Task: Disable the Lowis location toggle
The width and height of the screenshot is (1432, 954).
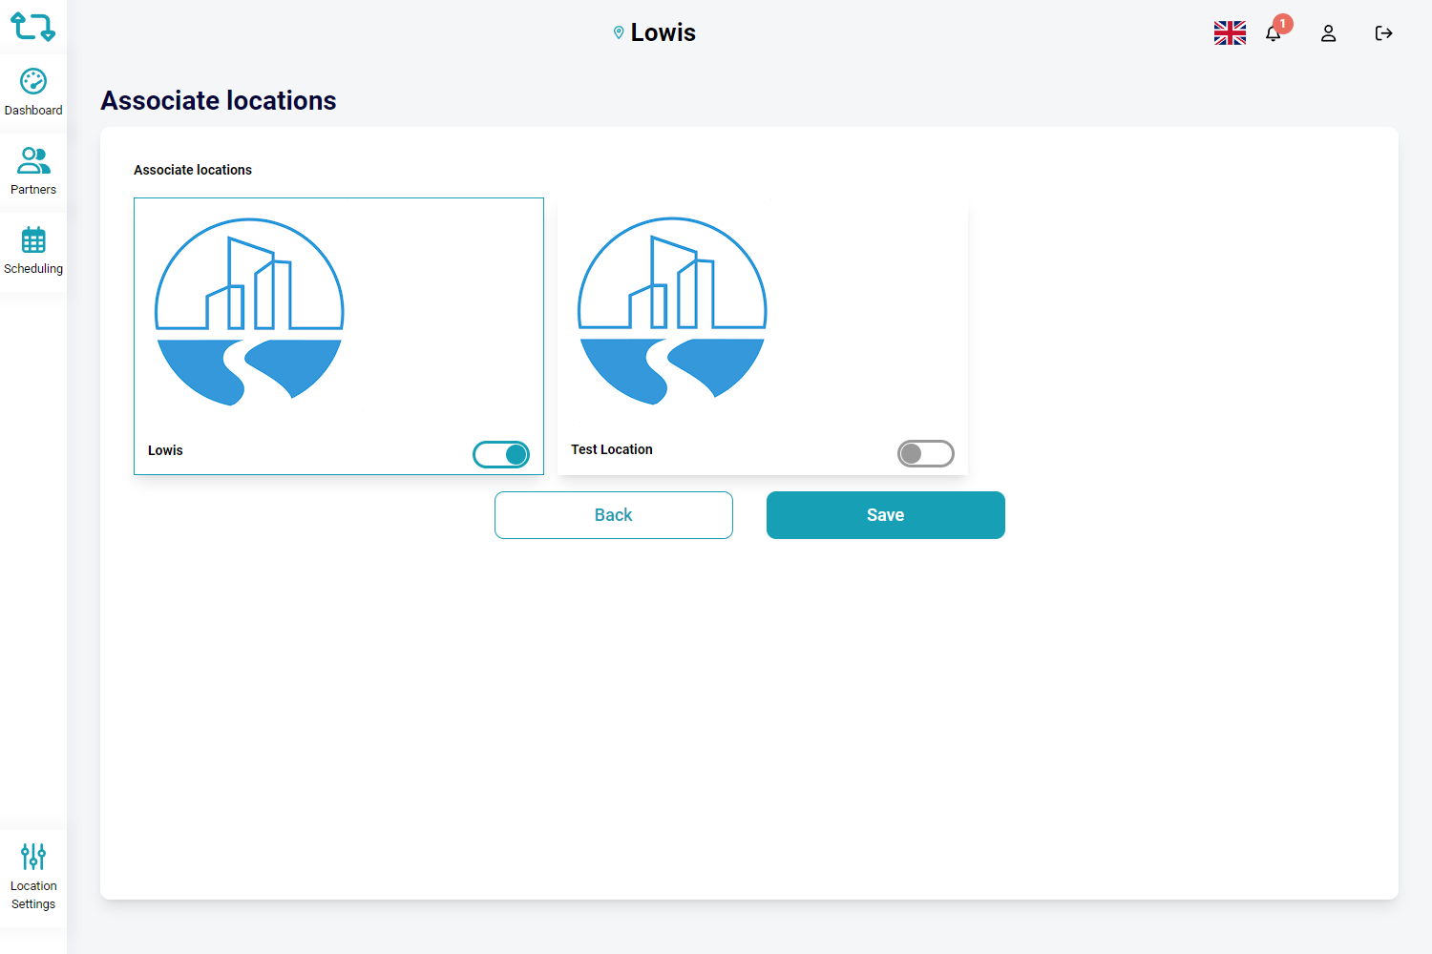Action: coord(501,455)
